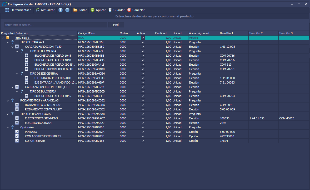The width and height of the screenshot is (310, 190).
Task: Click question icon beside TIPO DE TECNNOLOGIA
Action: tap(12, 114)
